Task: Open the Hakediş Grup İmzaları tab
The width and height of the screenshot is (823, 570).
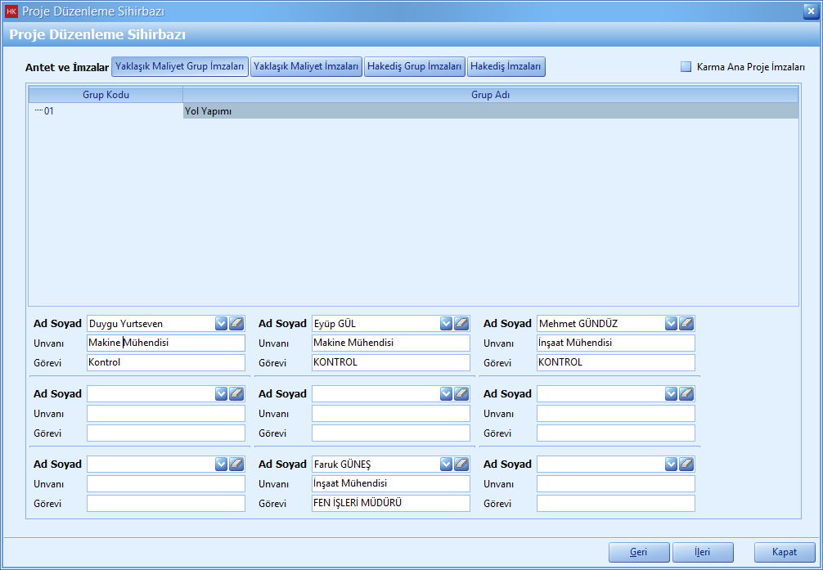Action: coord(415,67)
